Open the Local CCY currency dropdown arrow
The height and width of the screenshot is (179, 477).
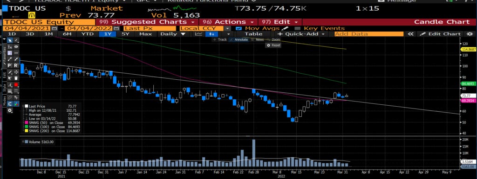click(x=227, y=28)
